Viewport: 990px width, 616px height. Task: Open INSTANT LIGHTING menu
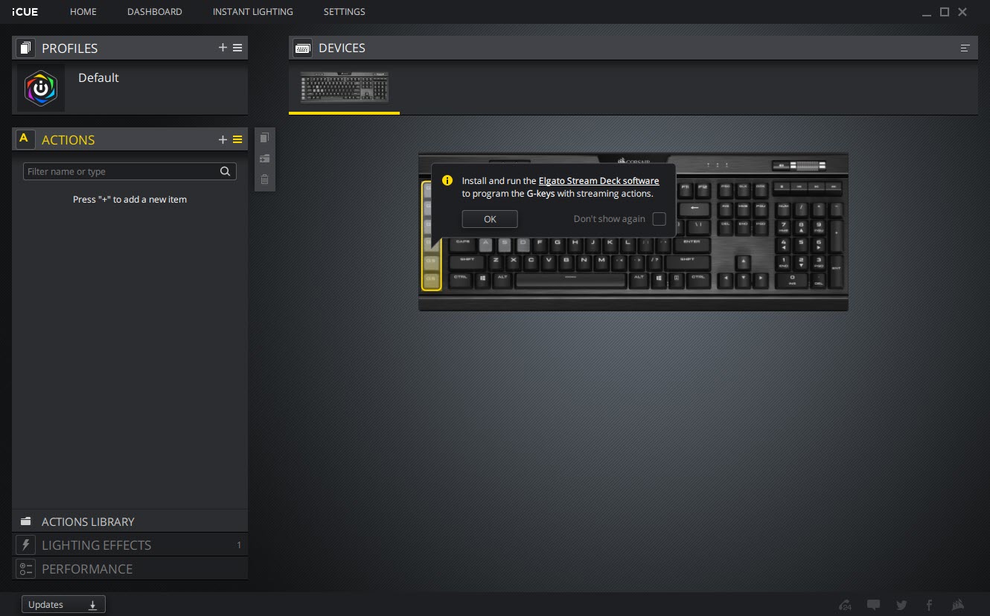point(253,12)
